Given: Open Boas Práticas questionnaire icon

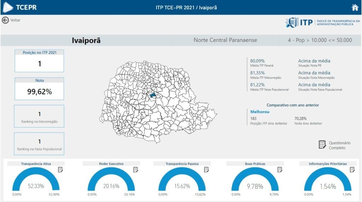Looking at the screenshot, I should pyautogui.click(x=280, y=170).
